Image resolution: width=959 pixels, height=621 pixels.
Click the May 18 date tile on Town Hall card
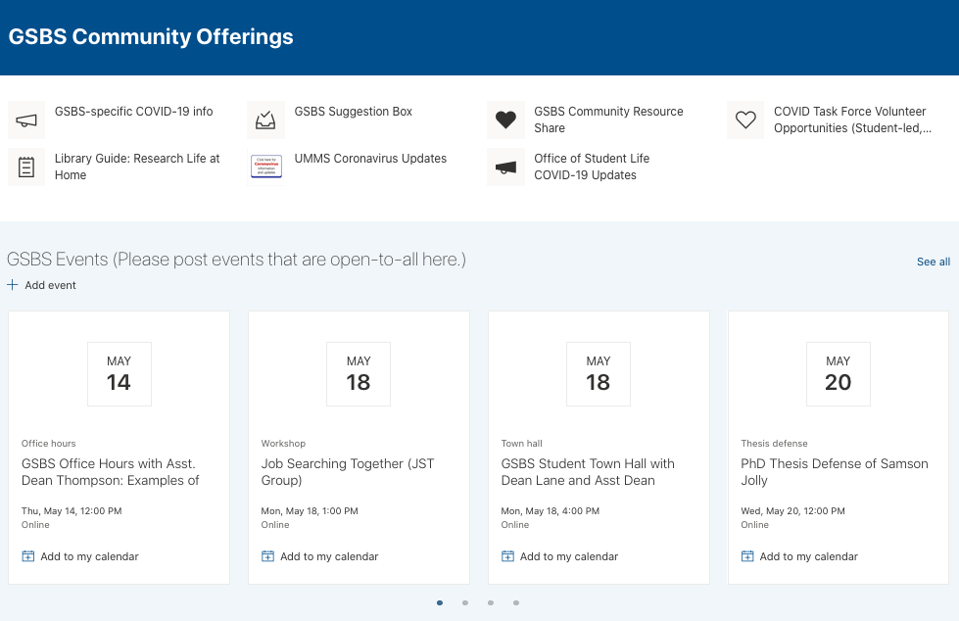coord(598,373)
